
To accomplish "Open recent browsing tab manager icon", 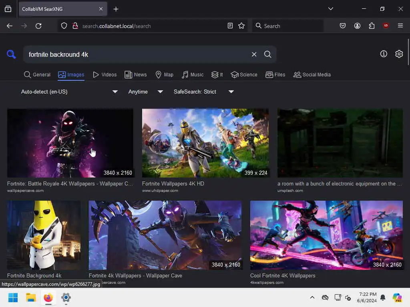I will [8, 9].
